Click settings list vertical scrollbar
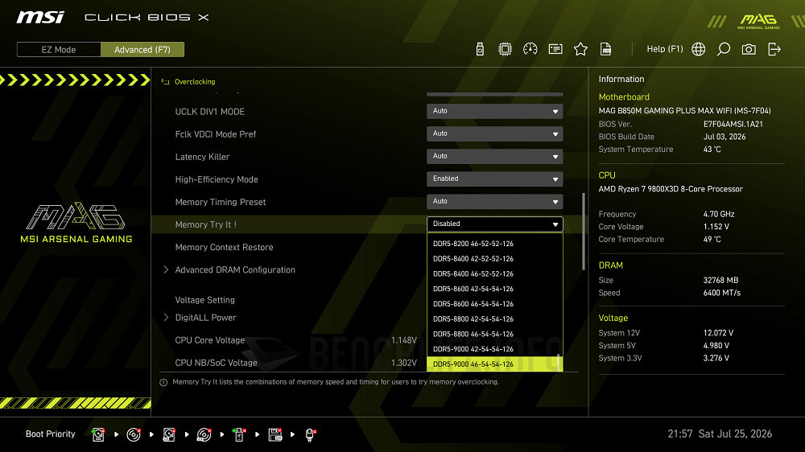Image resolution: width=805 pixels, height=452 pixels. (583, 232)
